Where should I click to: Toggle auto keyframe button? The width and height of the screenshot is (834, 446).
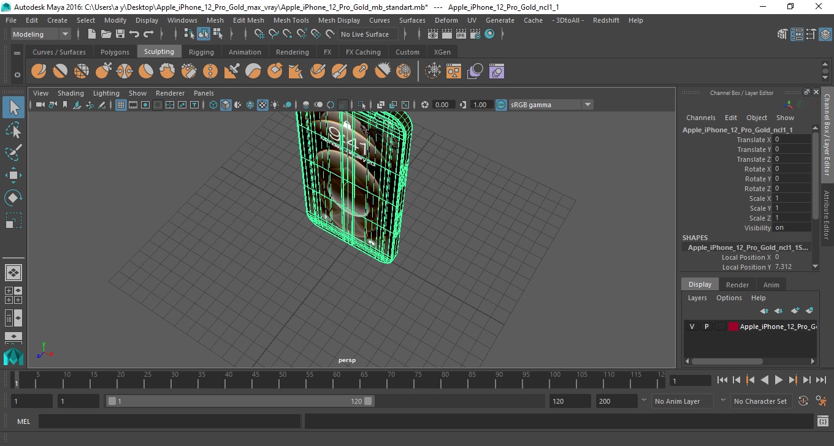pos(803,401)
